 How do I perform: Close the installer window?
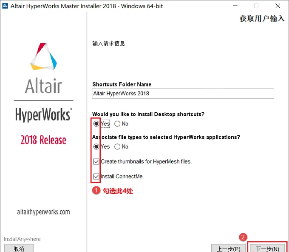point(278,6)
